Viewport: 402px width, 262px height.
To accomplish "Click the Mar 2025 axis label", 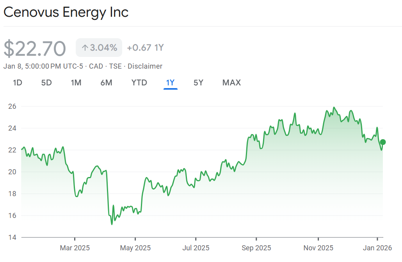I will tap(75, 248).
